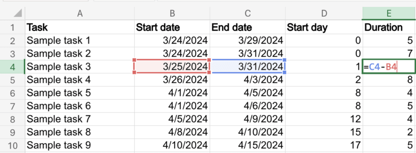Click the End date header cell
The width and height of the screenshot is (416, 153).
[x=247, y=27]
